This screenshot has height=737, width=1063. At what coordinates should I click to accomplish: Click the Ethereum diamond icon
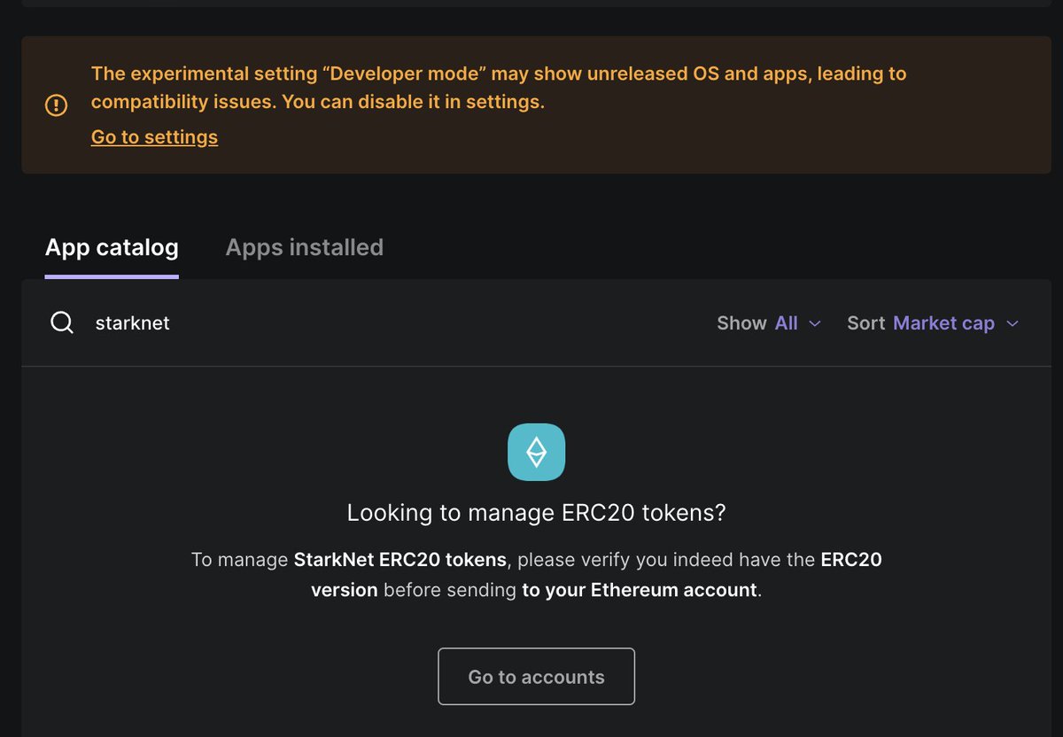pyautogui.click(x=536, y=453)
